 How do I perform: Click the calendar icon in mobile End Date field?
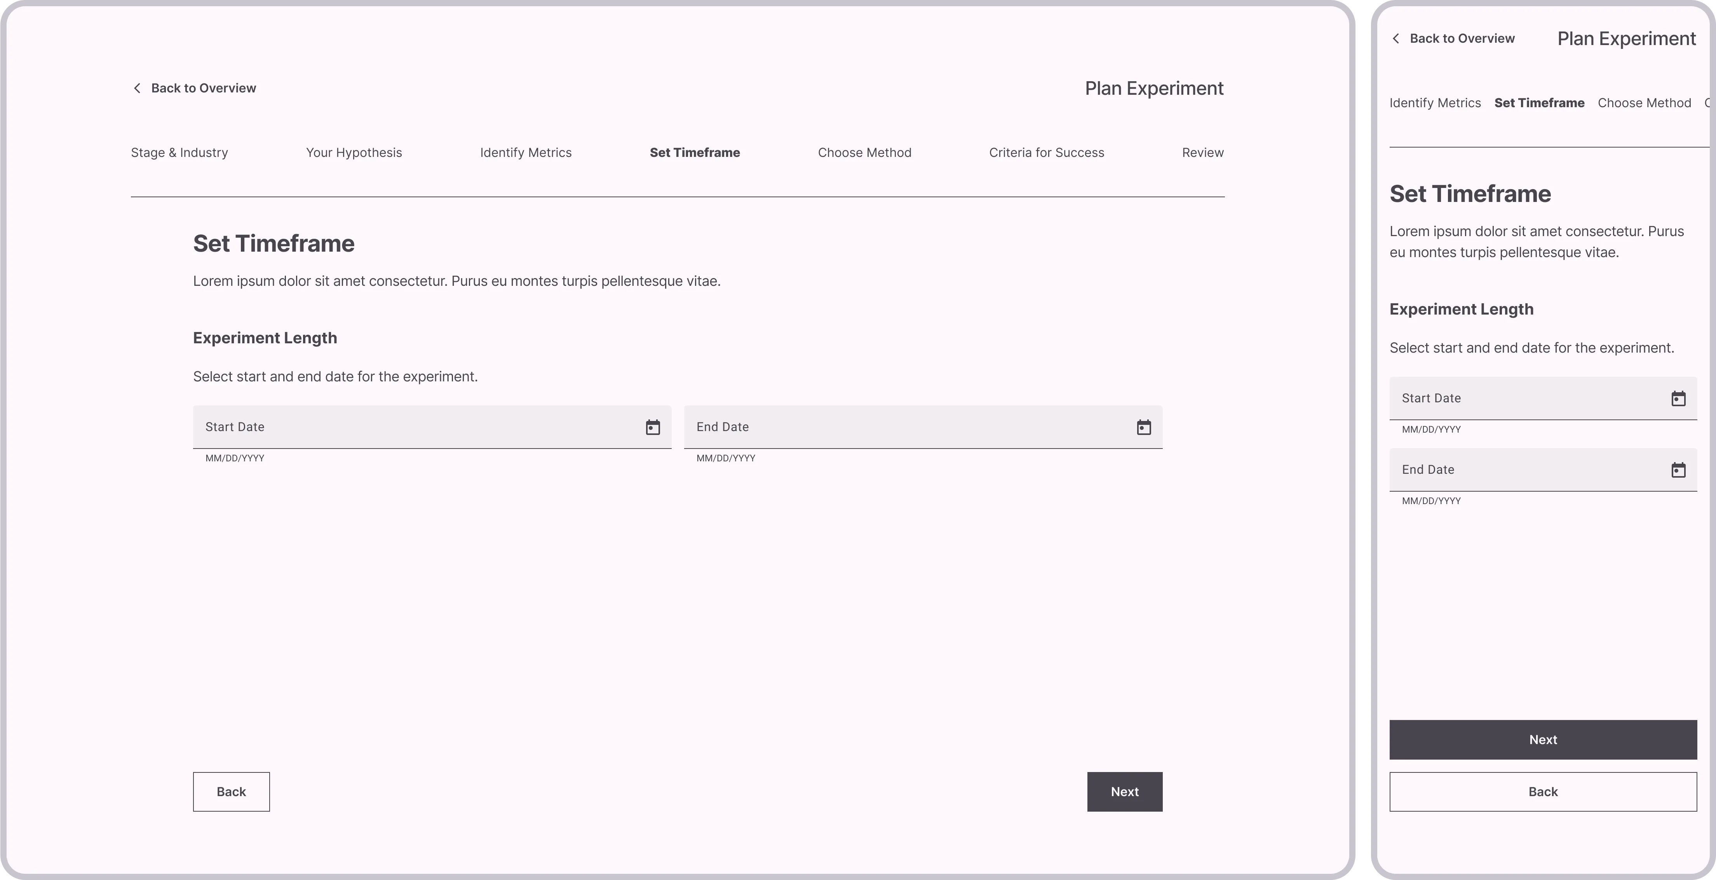pyautogui.click(x=1679, y=470)
